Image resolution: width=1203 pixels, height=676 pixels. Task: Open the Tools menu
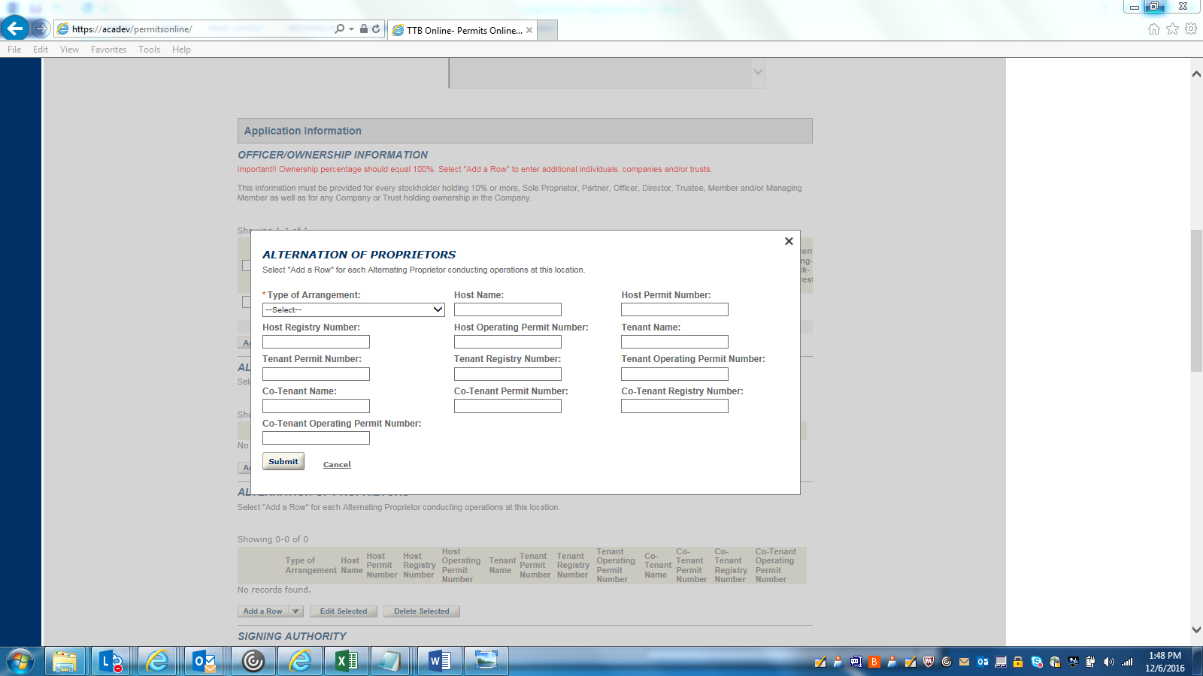point(149,50)
